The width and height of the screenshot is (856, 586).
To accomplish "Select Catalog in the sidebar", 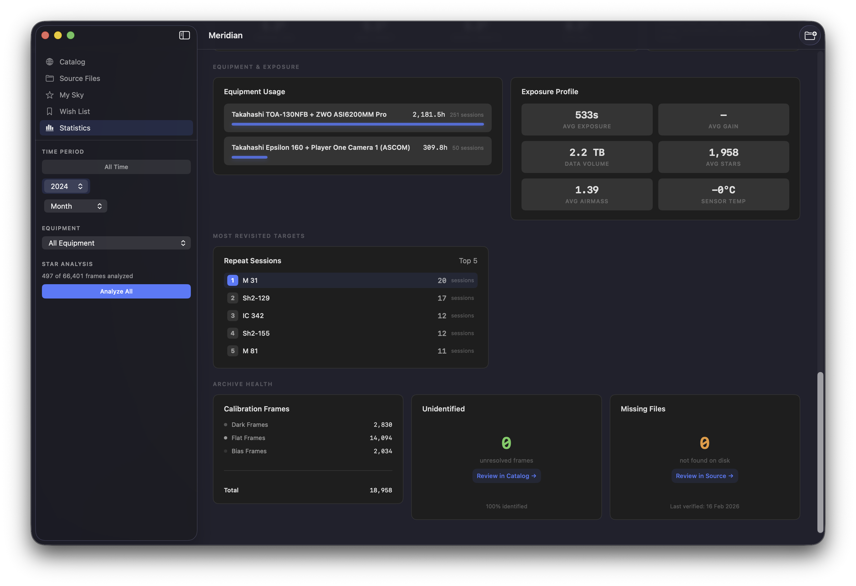I will 72,62.
